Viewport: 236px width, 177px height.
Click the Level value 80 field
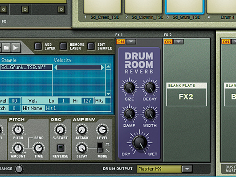point(14,101)
